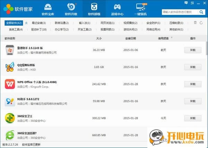Open the 游戏中心 game center tab

pos(117,9)
